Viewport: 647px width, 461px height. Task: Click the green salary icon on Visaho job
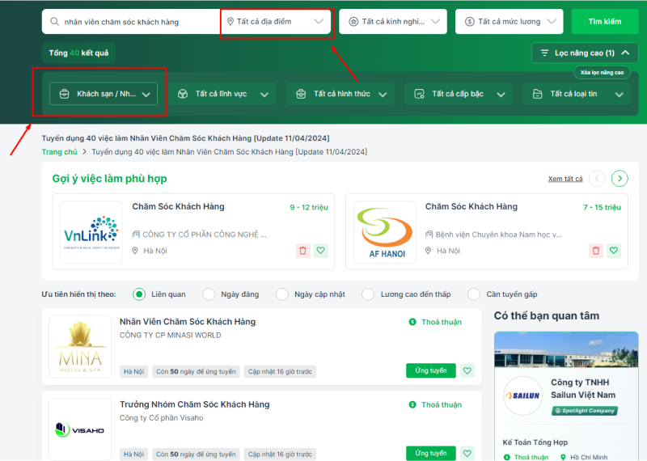(x=412, y=404)
